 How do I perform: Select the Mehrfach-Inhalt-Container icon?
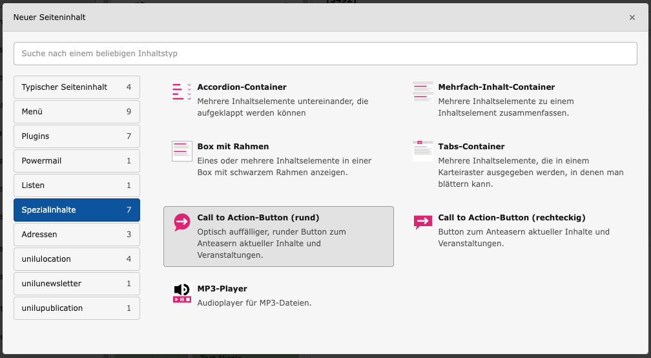(423, 92)
